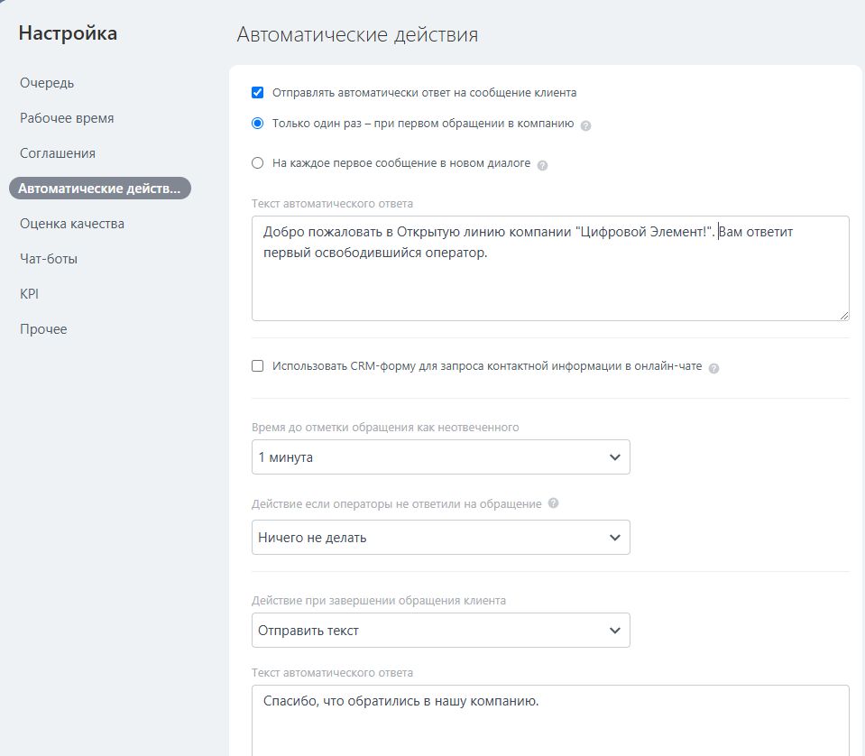Open help tooltip for CRM-форму checkbox
Viewport: 865px width, 756px height.
713,368
